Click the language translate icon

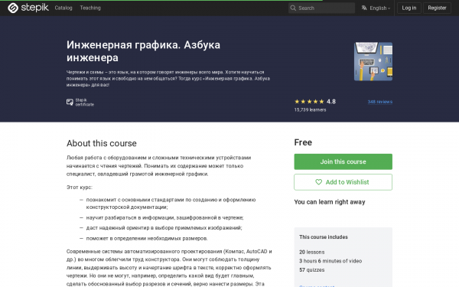click(x=364, y=8)
